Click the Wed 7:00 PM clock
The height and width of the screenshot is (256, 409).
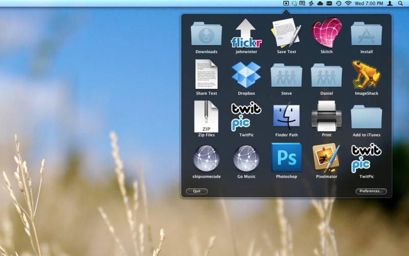click(369, 4)
